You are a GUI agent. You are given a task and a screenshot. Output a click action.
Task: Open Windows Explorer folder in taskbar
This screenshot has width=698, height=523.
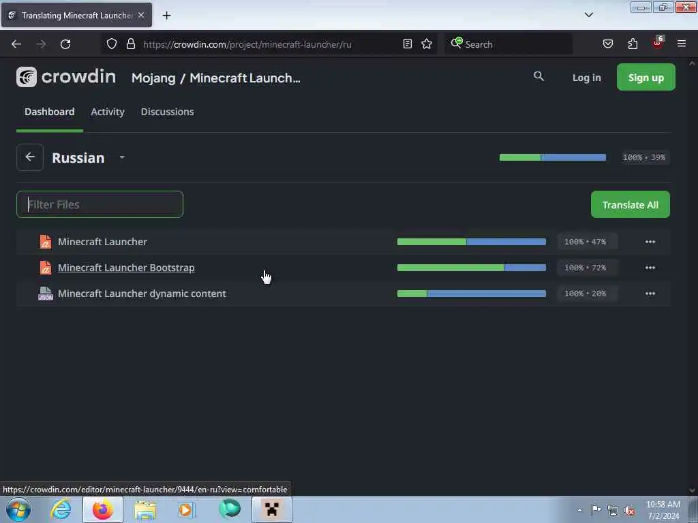145,509
